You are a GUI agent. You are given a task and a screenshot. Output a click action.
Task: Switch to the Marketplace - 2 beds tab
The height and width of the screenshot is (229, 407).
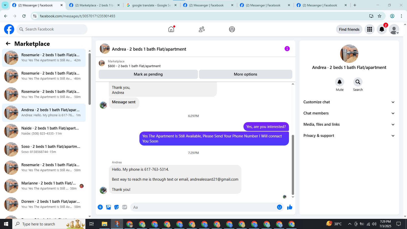(x=95, y=5)
